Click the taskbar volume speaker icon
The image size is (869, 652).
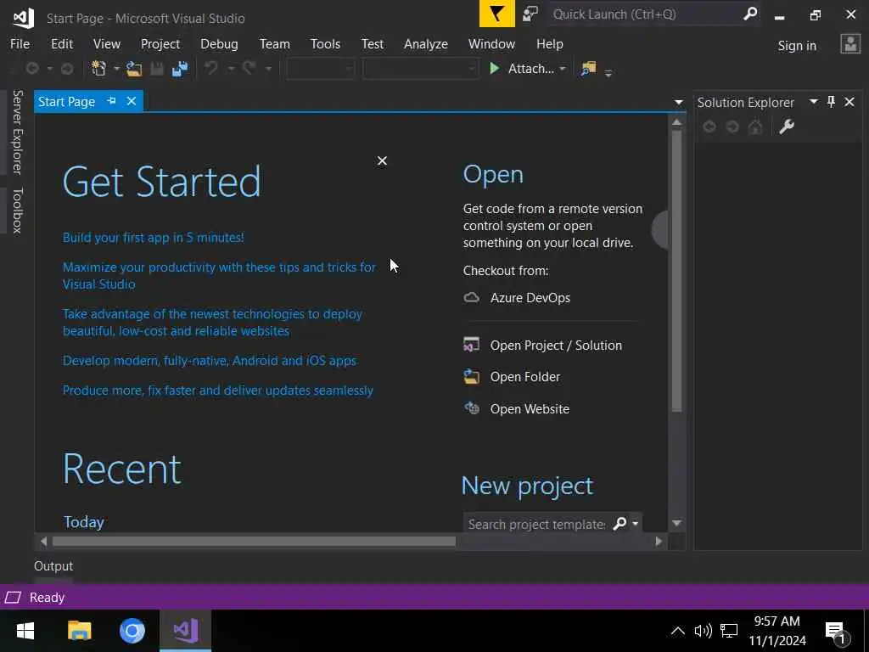[704, 631]
